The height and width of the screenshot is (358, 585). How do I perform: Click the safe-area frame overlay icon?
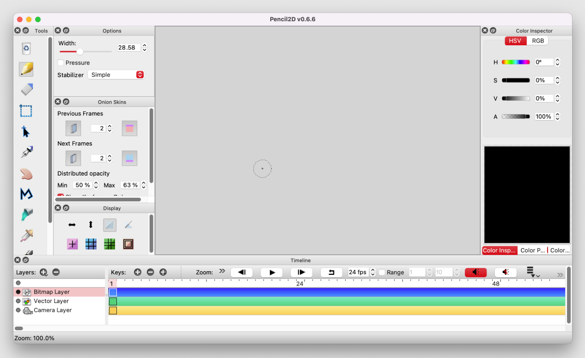(x=128, y=244)
